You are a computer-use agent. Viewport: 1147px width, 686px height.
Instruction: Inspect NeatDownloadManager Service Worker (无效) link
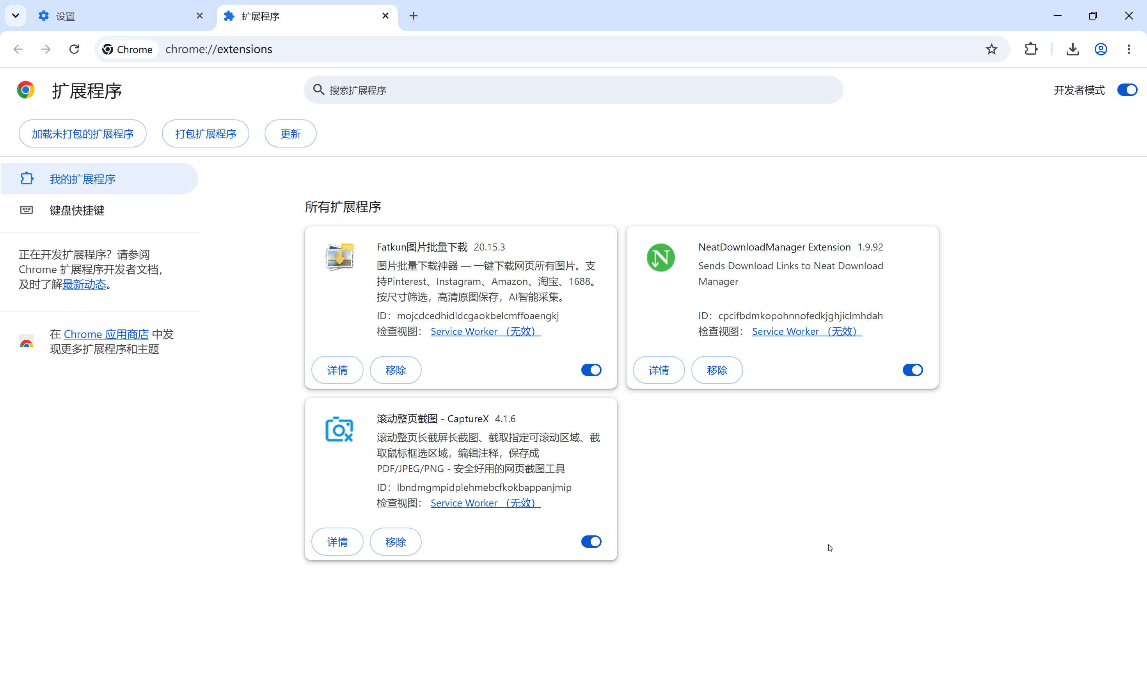[807, 331]
